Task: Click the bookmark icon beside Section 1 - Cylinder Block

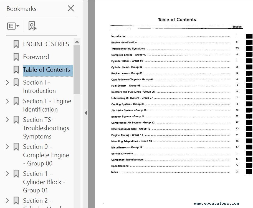Action: [x=16, y=174]
